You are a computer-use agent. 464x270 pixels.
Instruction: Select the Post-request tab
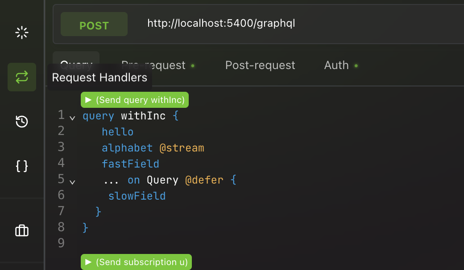tap(260, 65)
